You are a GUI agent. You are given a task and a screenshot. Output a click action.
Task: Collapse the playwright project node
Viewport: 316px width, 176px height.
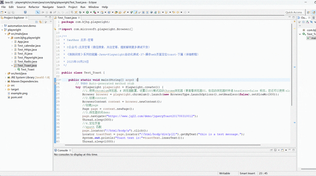(x=2, y=30)
